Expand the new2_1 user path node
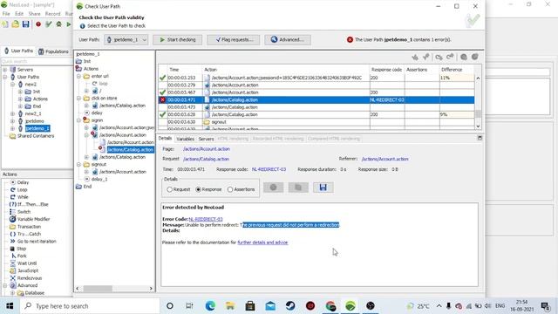The width and height of the screenshot is (558, 314). point(13,113)
